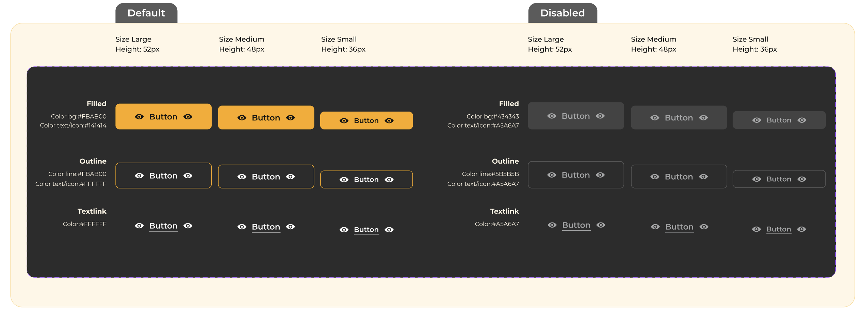The width and height of the screenshot is (865, 315).
Task: Click the Button label in Disabled medium Filled button
Action: [679, 118]
